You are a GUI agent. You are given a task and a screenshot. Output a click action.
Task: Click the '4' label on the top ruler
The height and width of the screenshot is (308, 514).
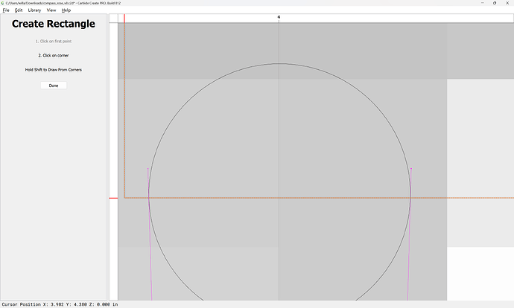(x=279, y=17)
